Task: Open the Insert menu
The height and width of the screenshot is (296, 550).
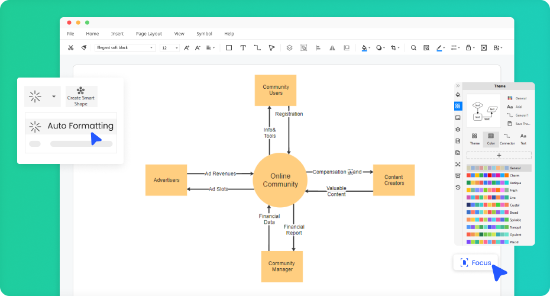Action: 117,34
